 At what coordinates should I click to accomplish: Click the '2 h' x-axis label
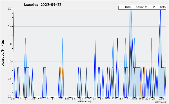pos(26,98)
